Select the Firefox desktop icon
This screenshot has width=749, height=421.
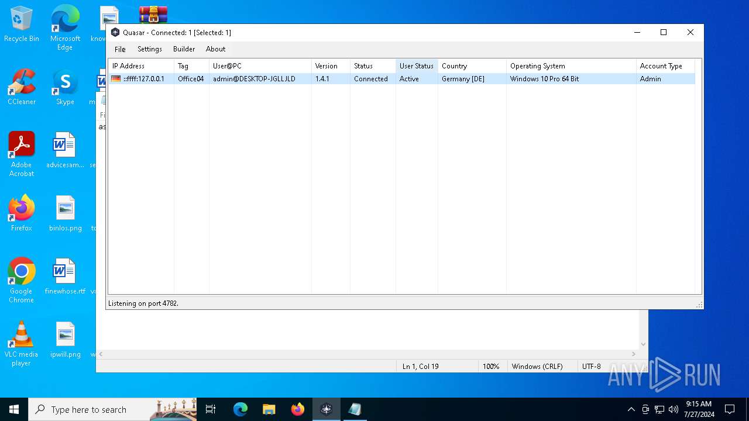[x=22, y=213]
